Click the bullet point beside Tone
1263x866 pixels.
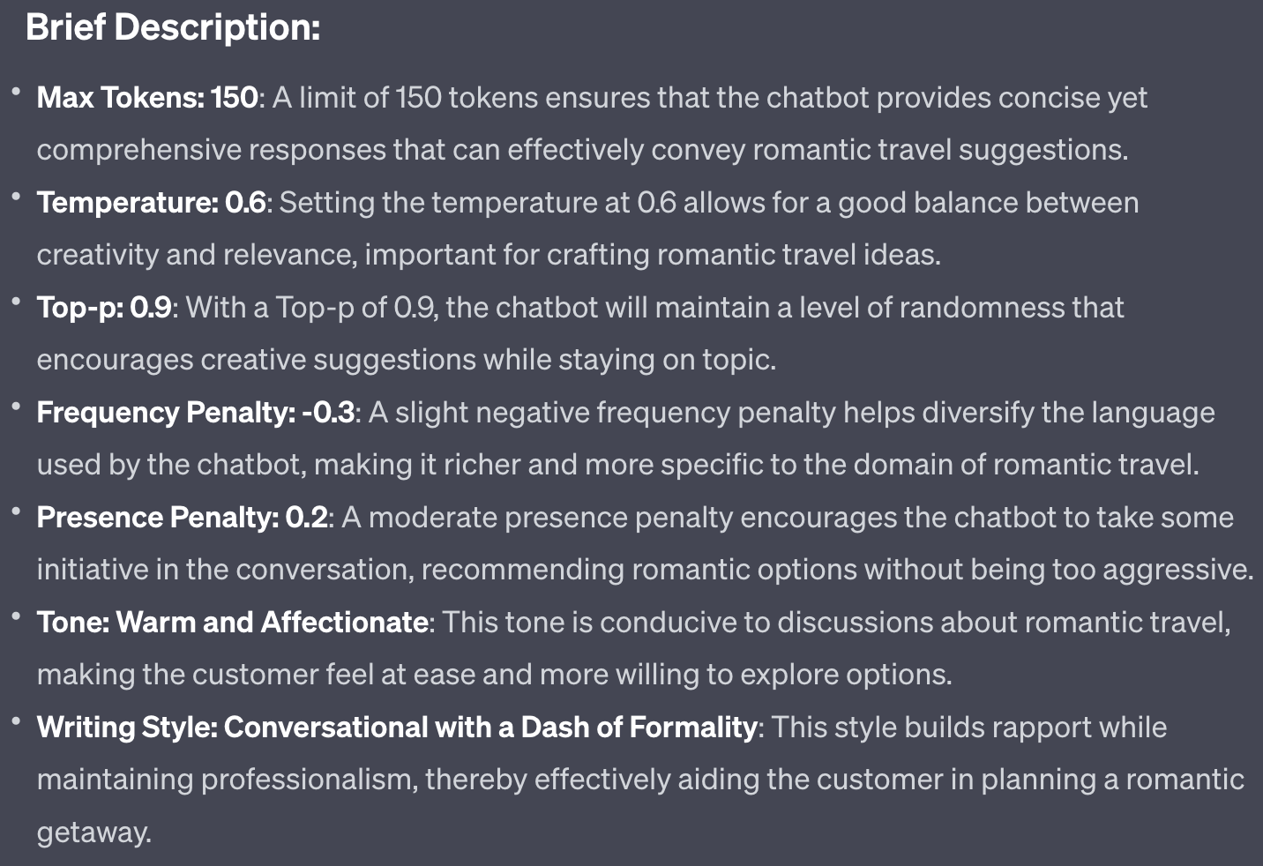point(16,616)
